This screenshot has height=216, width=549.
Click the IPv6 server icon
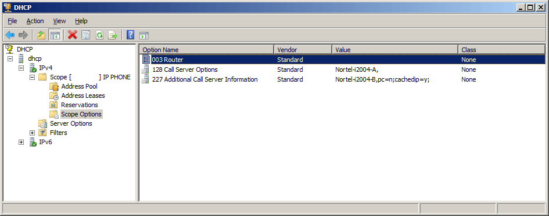(x=33, y=142)
